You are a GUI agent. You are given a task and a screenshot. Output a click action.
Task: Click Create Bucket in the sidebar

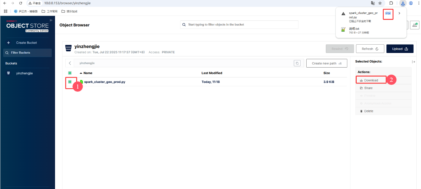pos(26,42)
